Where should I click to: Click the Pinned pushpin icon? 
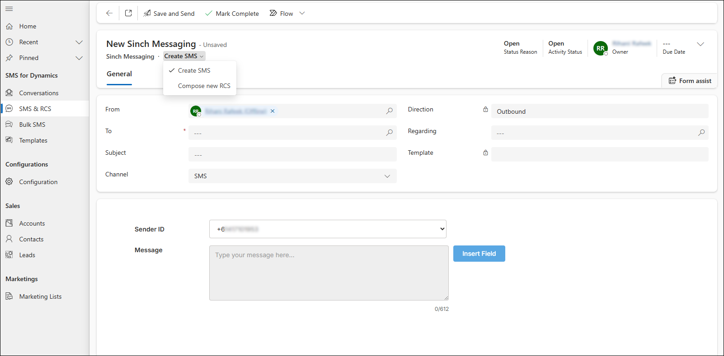click(9, 58)
